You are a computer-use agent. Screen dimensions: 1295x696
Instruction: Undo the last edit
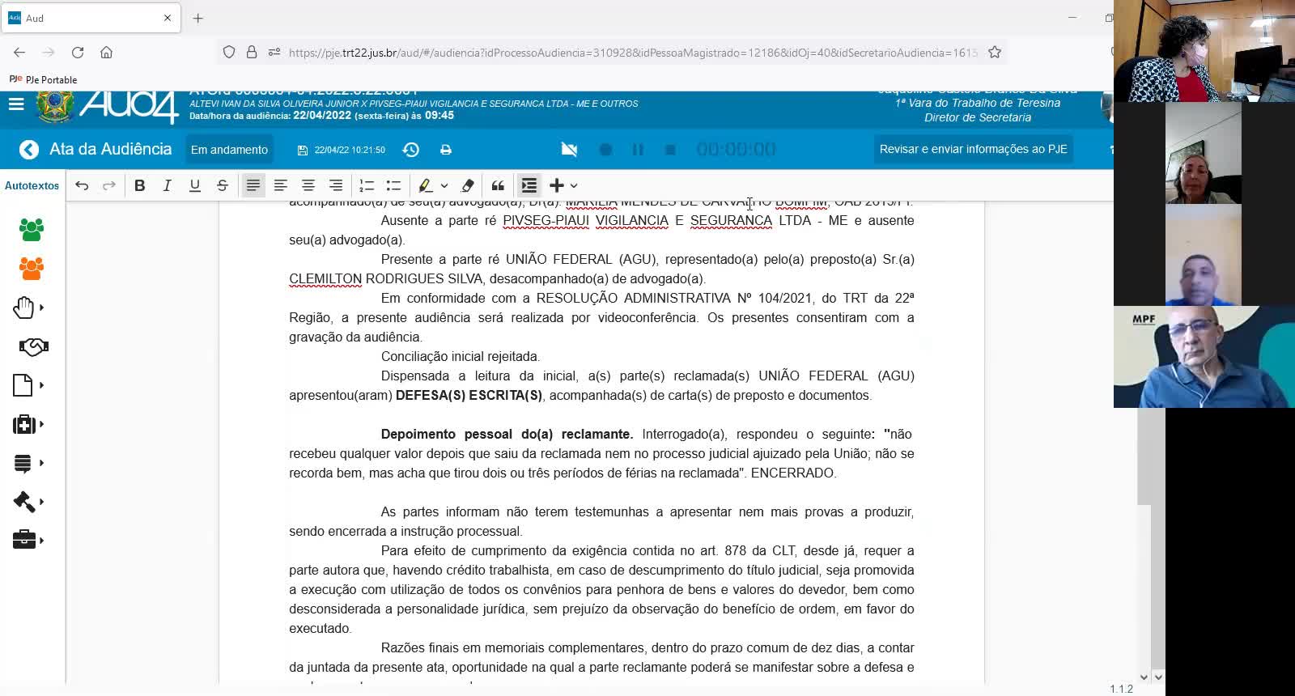[x=82, y=186]
